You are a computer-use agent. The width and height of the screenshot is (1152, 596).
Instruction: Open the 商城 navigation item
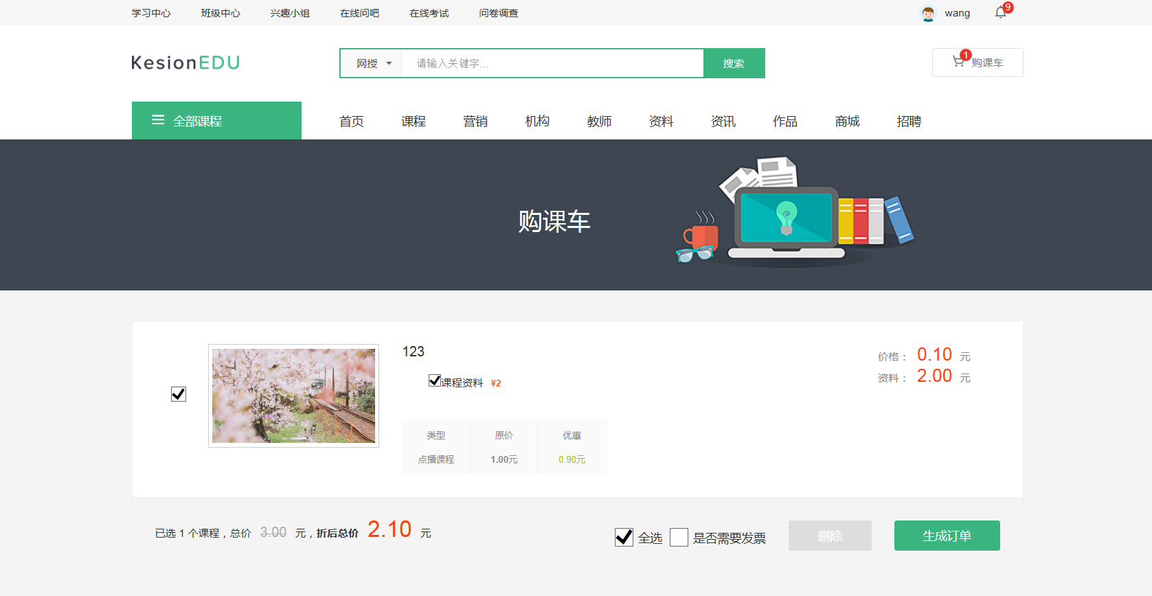tap(848, 122)
